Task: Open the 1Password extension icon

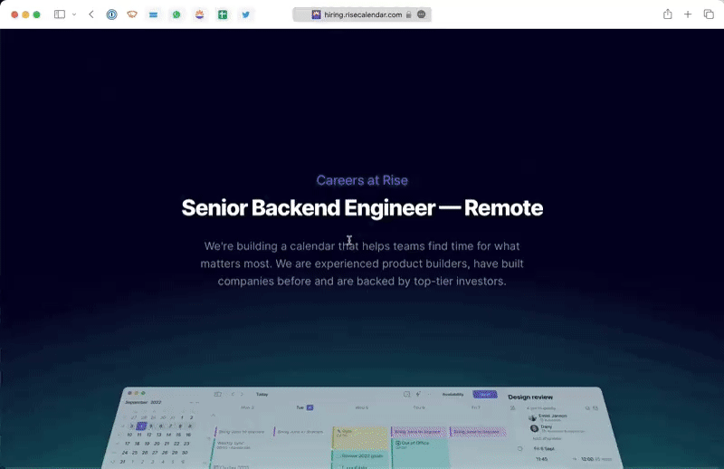Action: [111, 14]
